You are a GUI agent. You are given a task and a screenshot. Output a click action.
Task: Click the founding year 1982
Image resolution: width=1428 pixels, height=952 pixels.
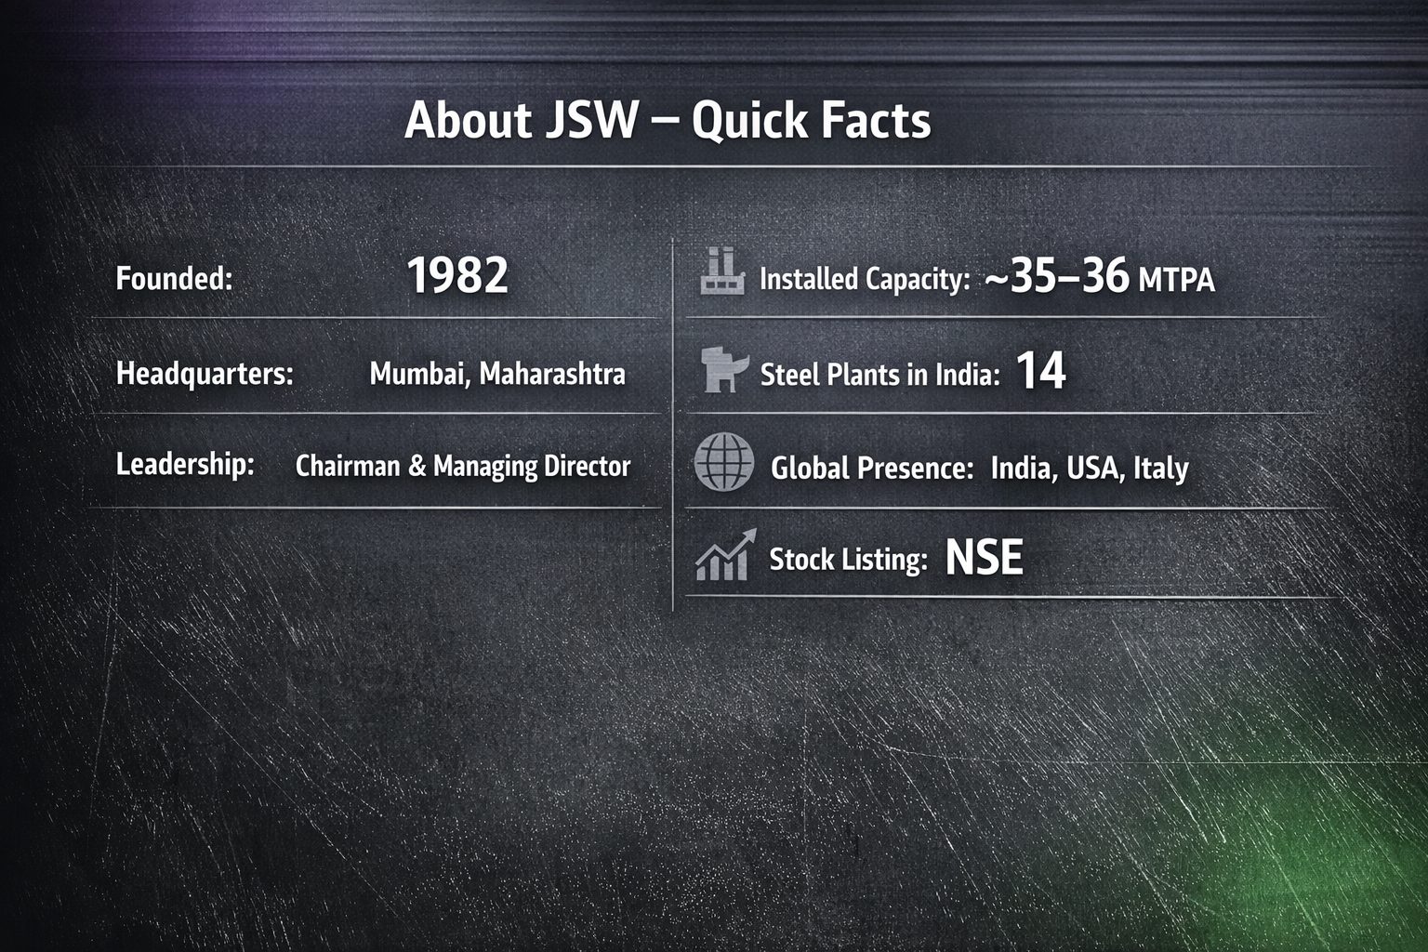click(457, 276)
